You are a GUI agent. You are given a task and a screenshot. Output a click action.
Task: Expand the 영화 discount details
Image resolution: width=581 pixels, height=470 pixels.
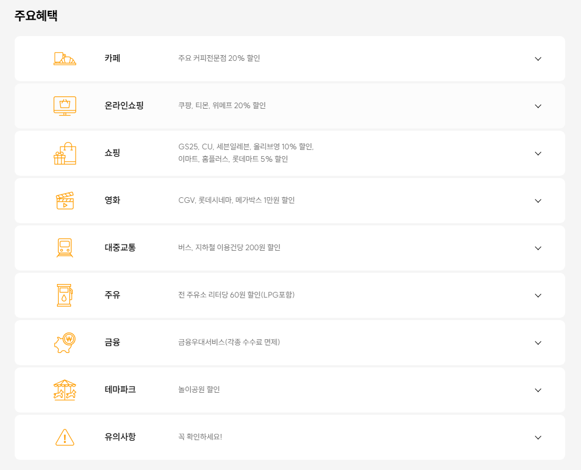(538, 201)
